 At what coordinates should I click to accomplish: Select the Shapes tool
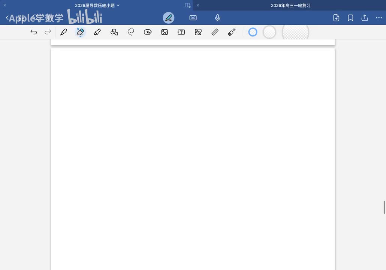click(114, 32)
